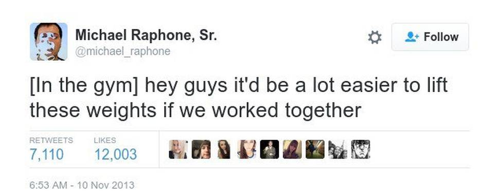This screenshot has width=499, height=191.
Task: Open the 6:53 AM - 10 Nov 2013 timestamp
Action: pyautogui.click(x=82, y=185)
